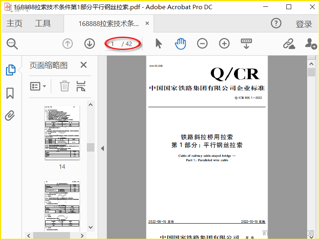Open the thumbnail options dropdown menu
This screenshot has height=240, width=320.
38,86
